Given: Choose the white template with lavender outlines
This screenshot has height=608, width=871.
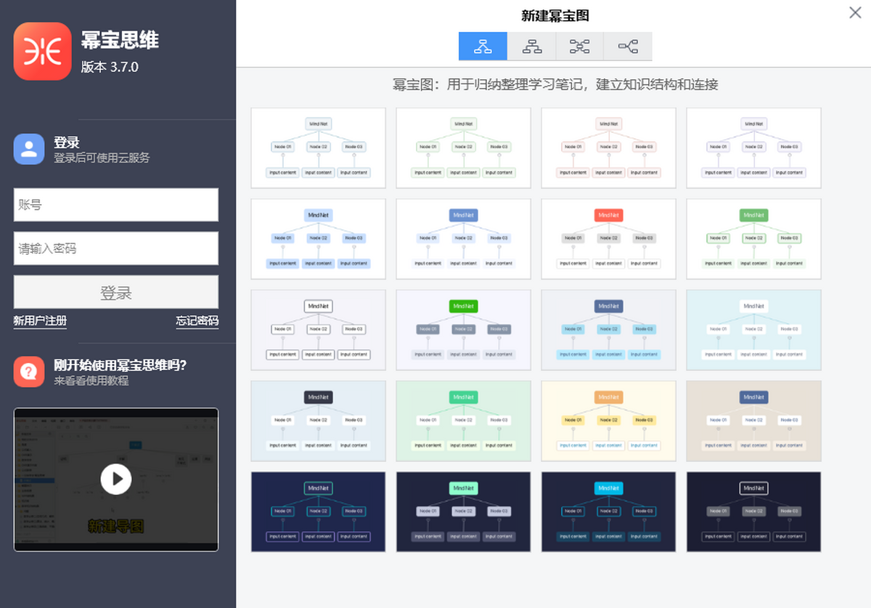Looking at the screenshot, I should click(753, 148).
